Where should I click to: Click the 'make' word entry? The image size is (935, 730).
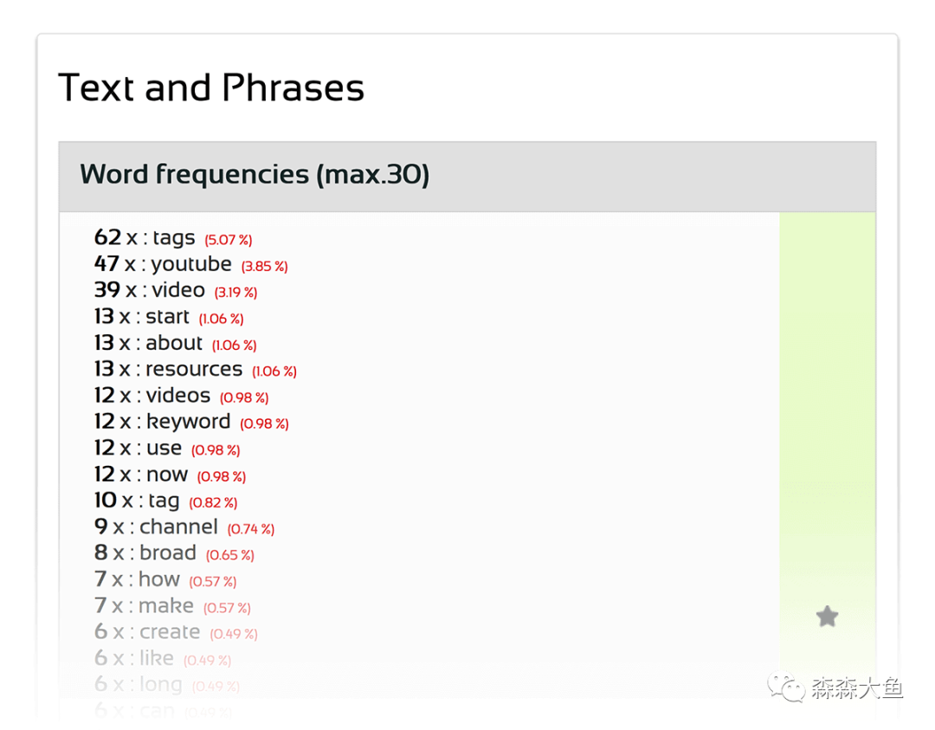coord(165,605)
